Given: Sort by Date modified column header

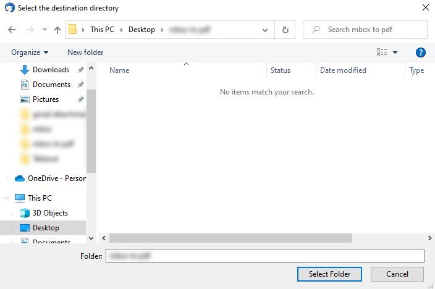Looking at the screenshot, I should 343,70.
